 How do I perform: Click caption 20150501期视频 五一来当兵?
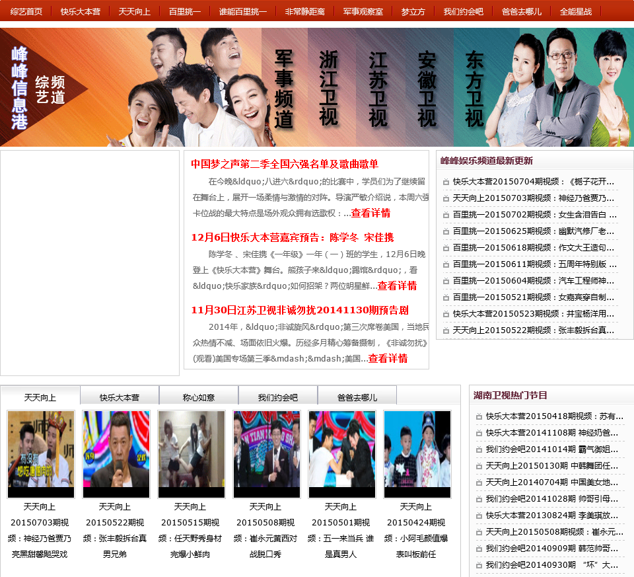point(341,531)
